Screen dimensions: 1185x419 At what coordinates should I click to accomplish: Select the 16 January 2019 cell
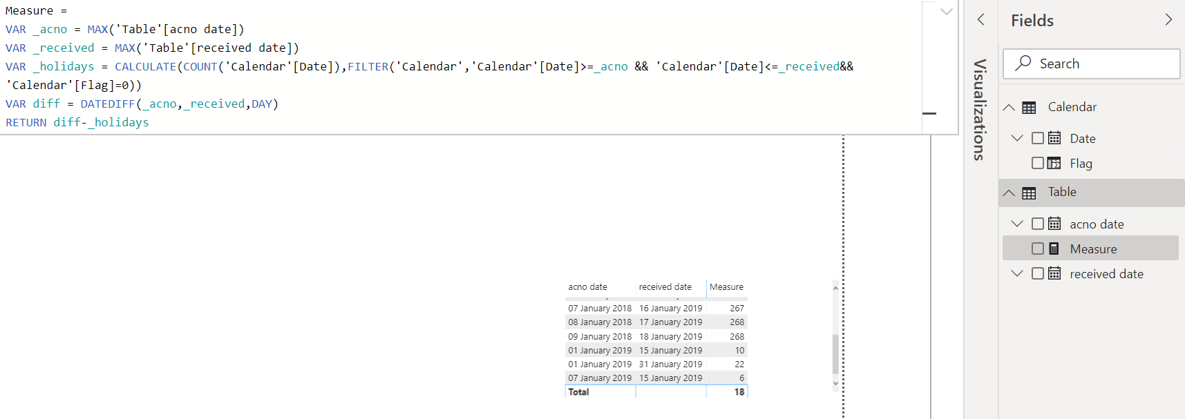(x=670, y=309)
